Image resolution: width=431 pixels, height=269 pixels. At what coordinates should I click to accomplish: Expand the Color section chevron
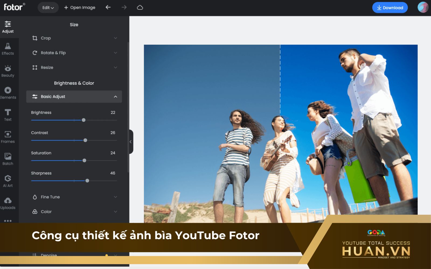(x=116, y=212)
